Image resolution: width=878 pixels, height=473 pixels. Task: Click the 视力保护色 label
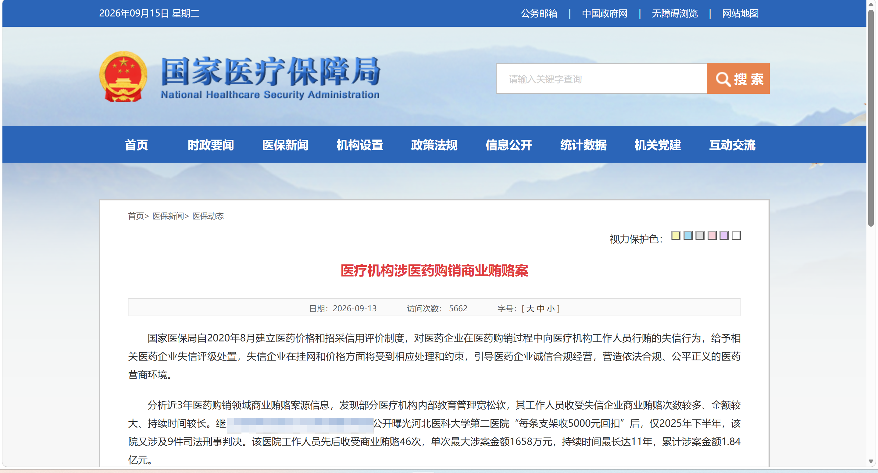(636, 239)
